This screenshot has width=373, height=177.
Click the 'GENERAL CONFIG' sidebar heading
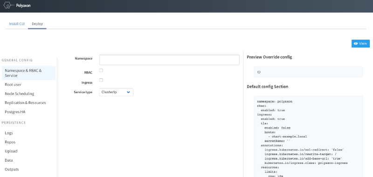[17, 60]
